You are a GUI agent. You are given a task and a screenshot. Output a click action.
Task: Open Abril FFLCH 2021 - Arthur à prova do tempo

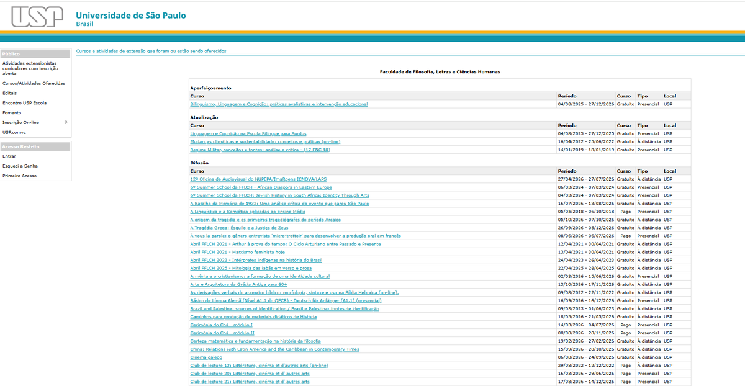click(x=286, y=244)
